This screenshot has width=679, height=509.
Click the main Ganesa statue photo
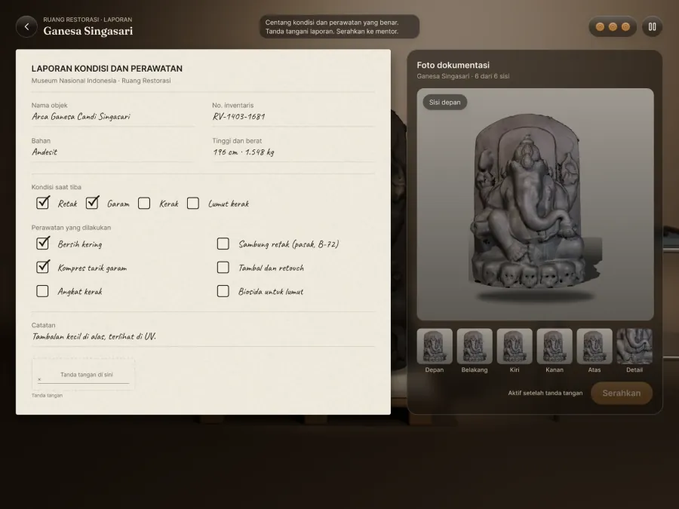coord(535,204)
